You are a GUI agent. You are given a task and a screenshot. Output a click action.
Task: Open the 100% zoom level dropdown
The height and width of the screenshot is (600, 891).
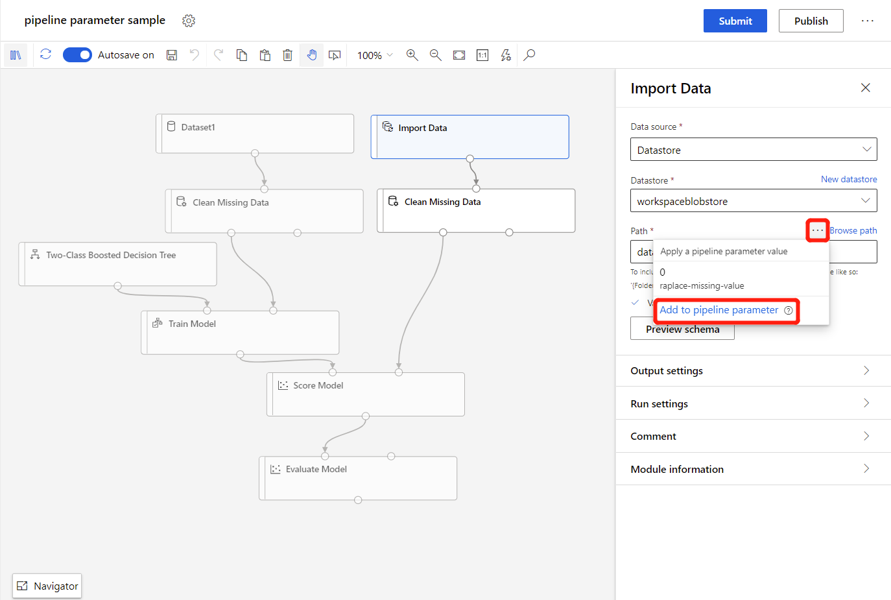pyautogui.click(x=375, y=55)
